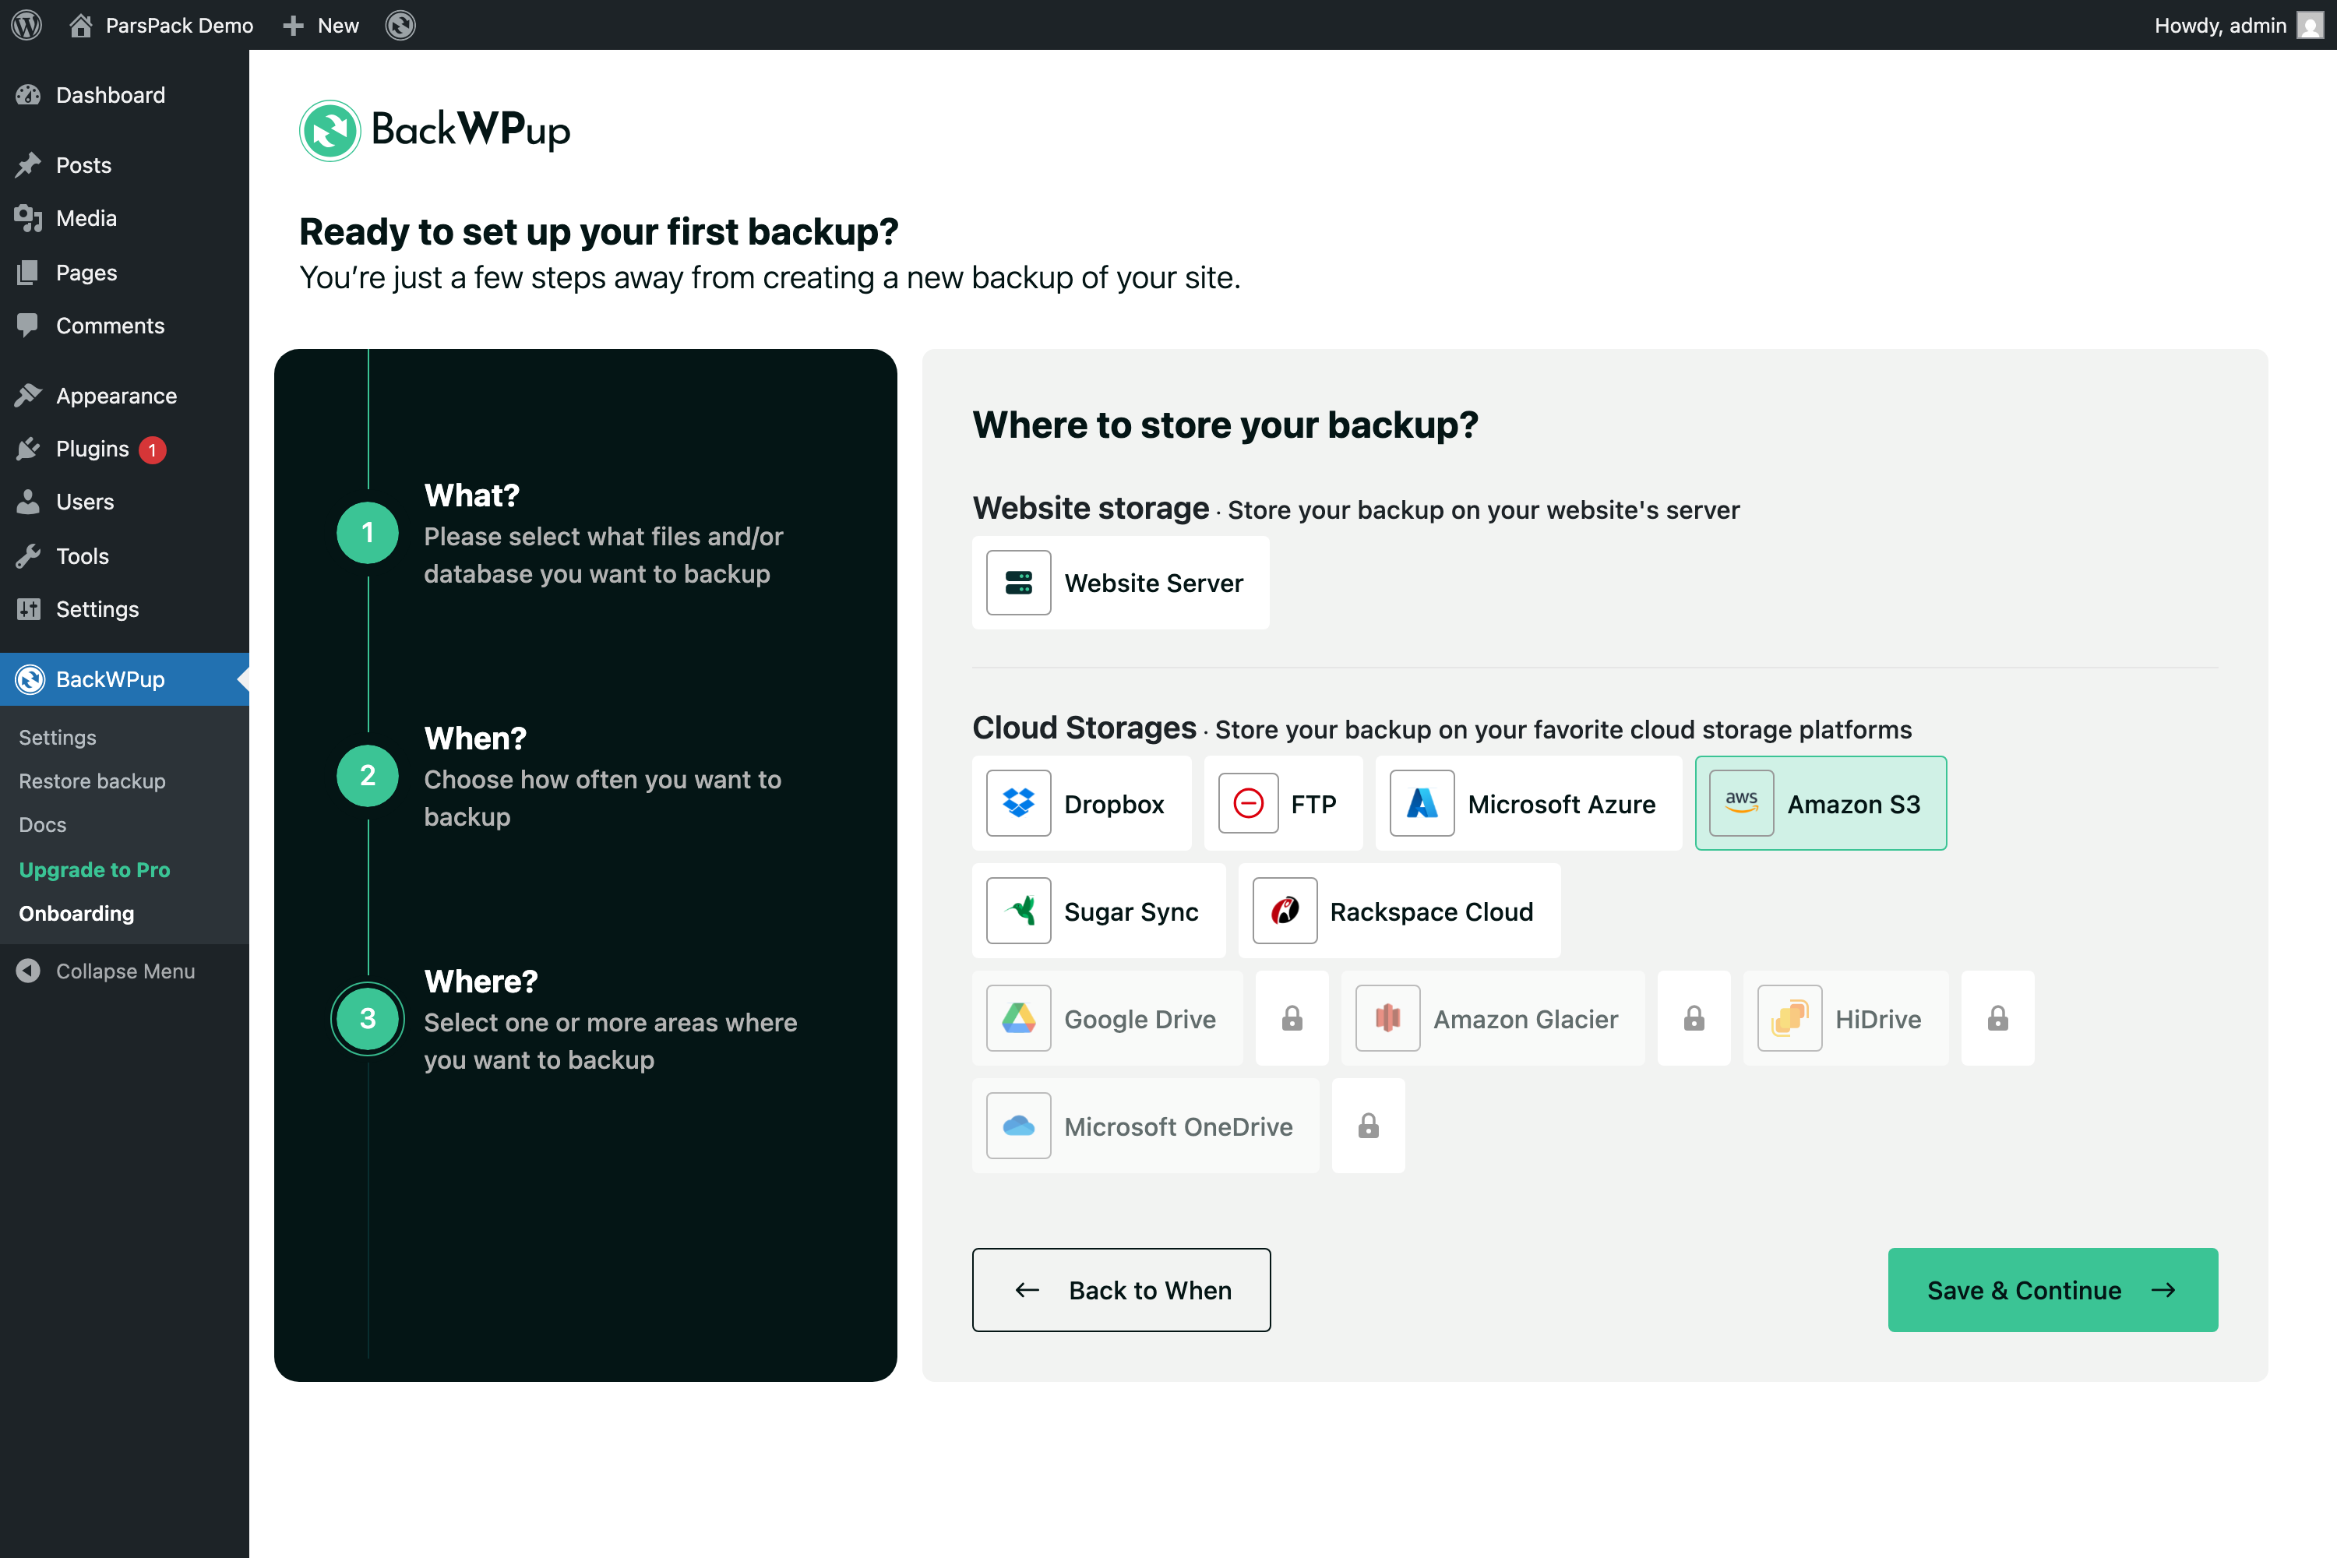Open the New content menu in admin bar
2337x1558 pixels.
tap(321, 25)
